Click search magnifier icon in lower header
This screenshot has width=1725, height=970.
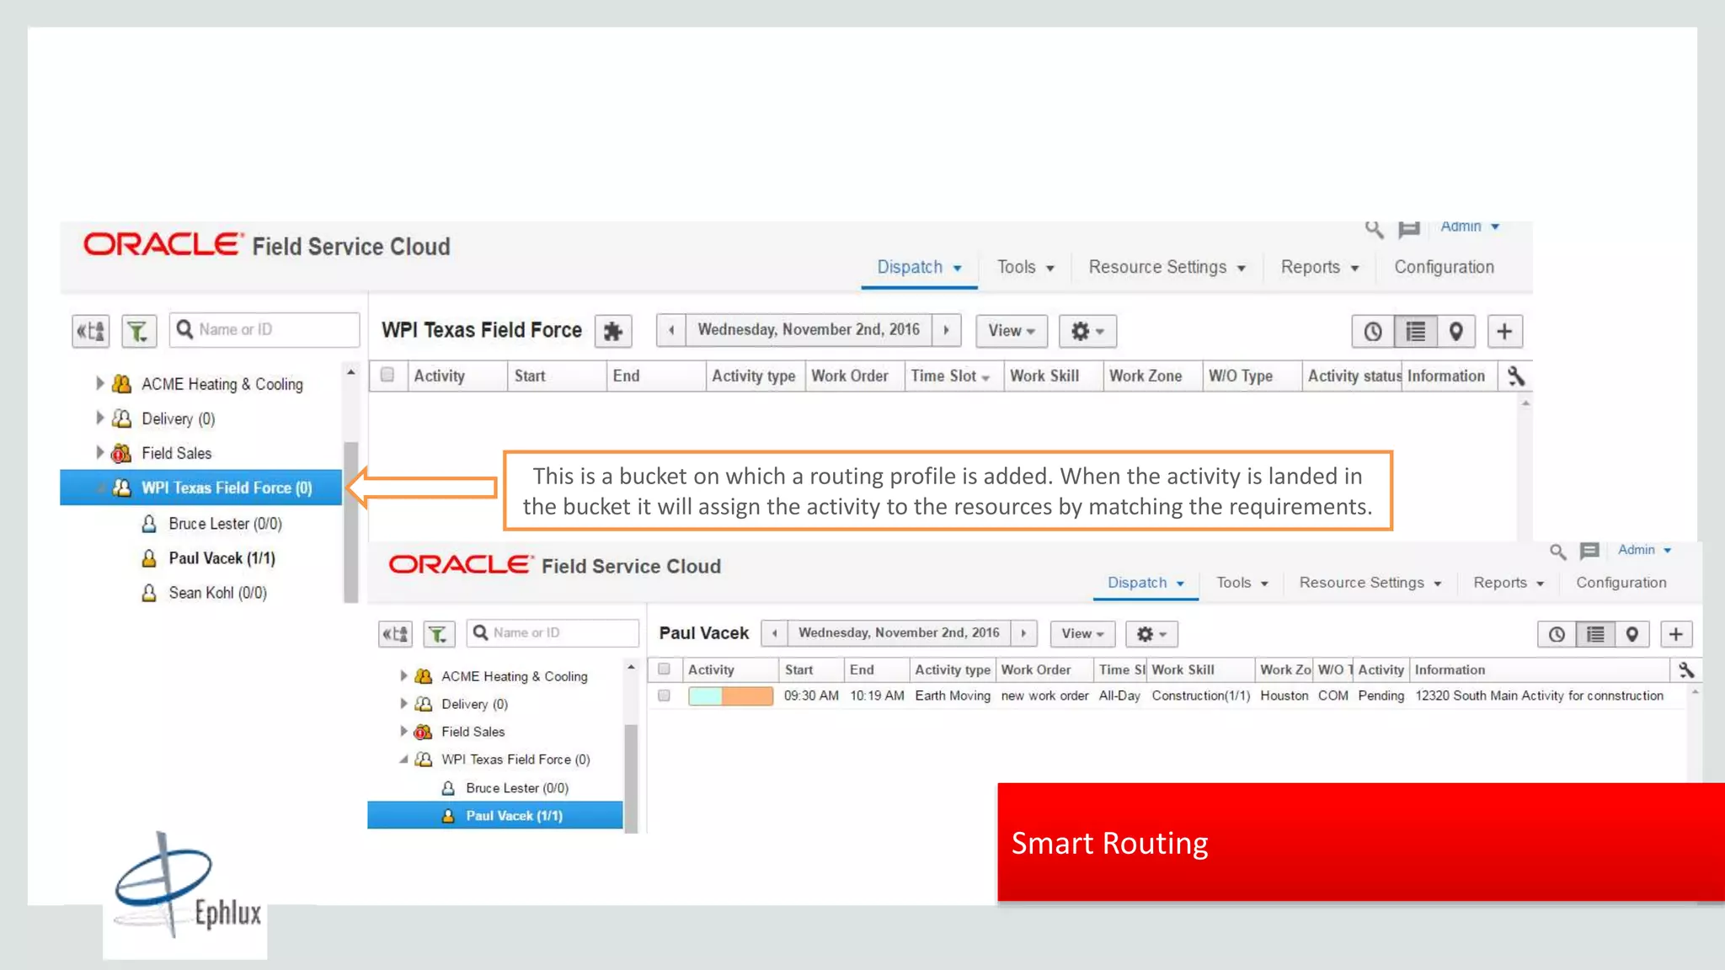click(1557, 551)
